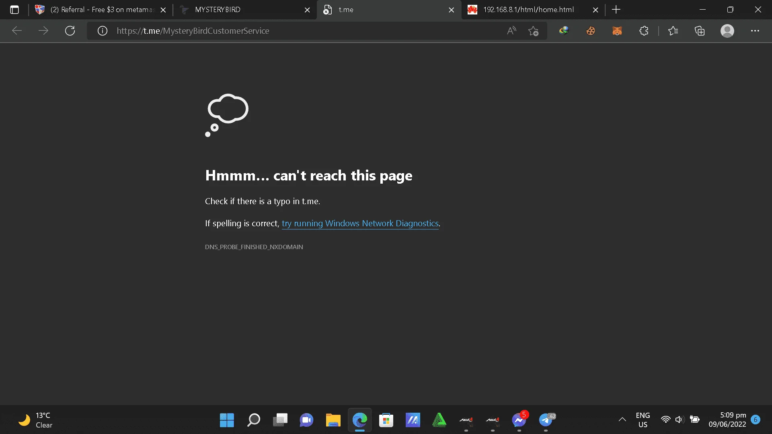Open the weather widget showing 13°C
The image size is (772, 434).
pos(35,420)
